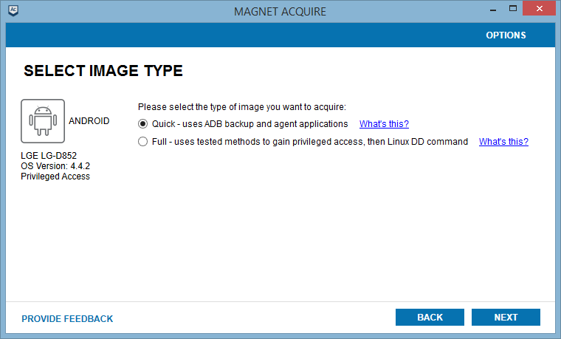Viewport: 561px width, 339px height.
Task: Close the Magnet Acquire window
Action: click(x=539, y=9)
